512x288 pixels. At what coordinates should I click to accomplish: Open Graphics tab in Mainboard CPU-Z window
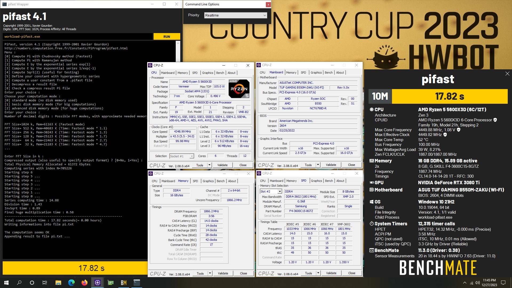tap(316, 73)
